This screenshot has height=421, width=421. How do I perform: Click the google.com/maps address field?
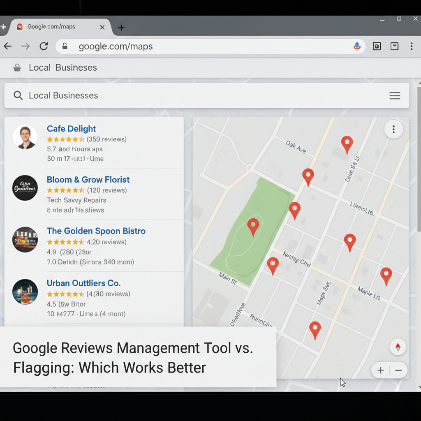(210, 46)
